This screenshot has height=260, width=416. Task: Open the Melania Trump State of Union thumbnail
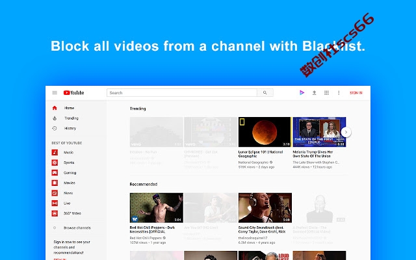(319, 132)
